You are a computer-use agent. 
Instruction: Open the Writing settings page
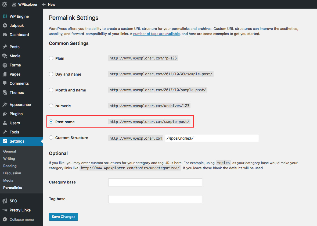coord(9,158)
